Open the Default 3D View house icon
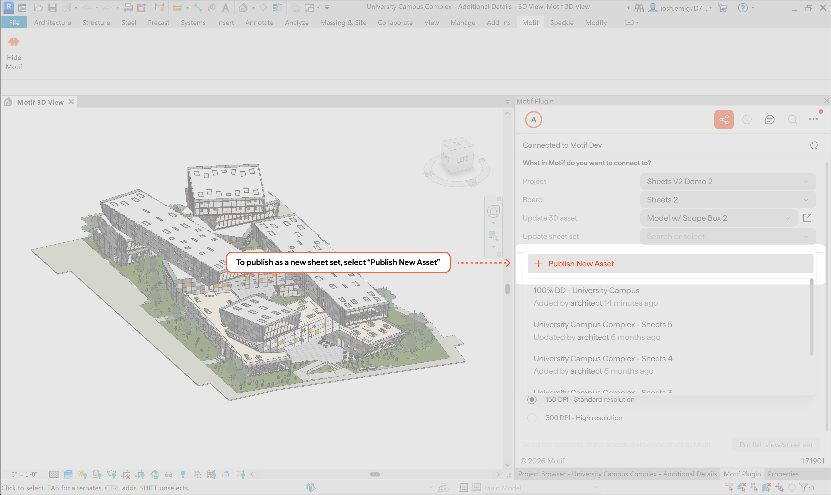Image resolution: width=831 pixels, height=495 pixels. pyautogui.click(x=243, y=8)
